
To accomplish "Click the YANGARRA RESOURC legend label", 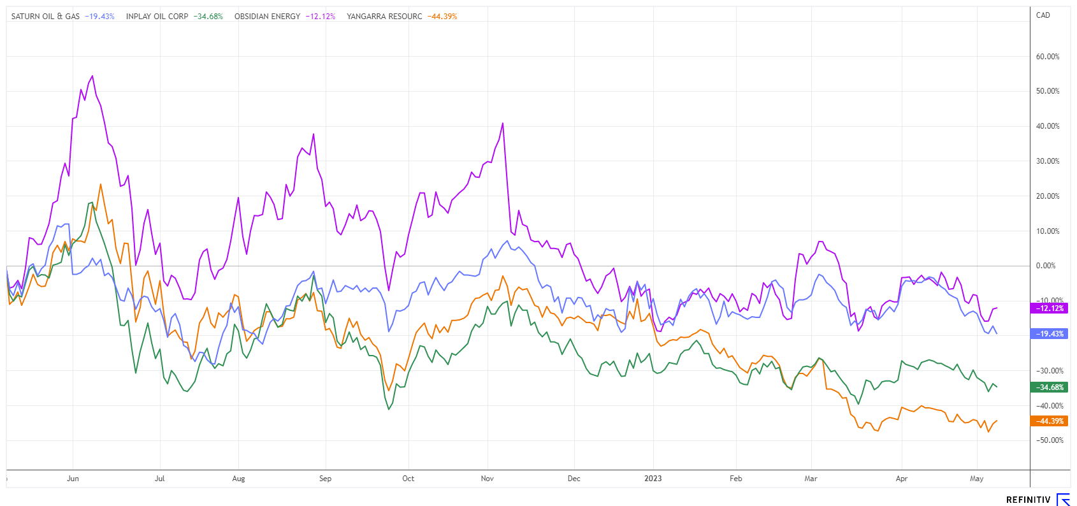I will [x=384, y=17].
